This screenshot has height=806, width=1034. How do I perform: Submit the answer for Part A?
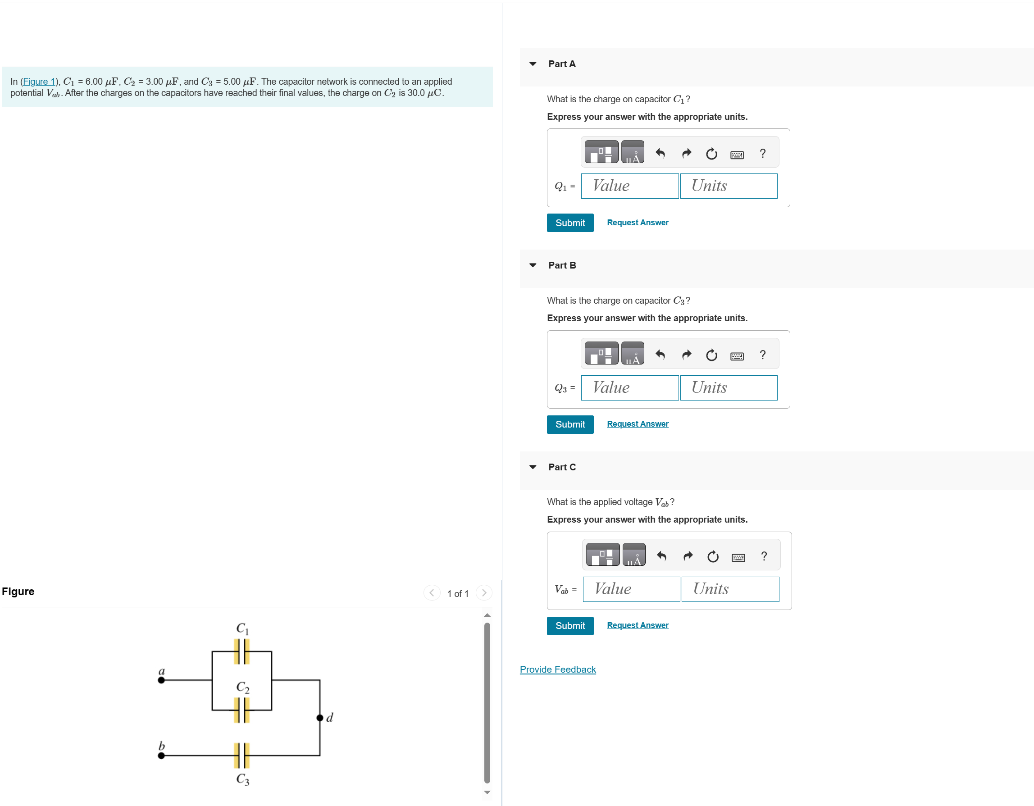pos(570,223)
